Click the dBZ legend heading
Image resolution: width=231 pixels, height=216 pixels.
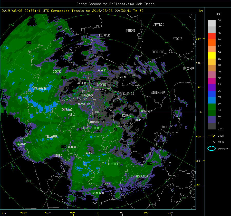coord(218,14)
